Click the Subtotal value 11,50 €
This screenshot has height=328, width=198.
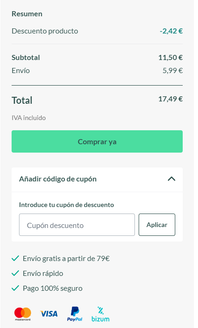(171, 57)
